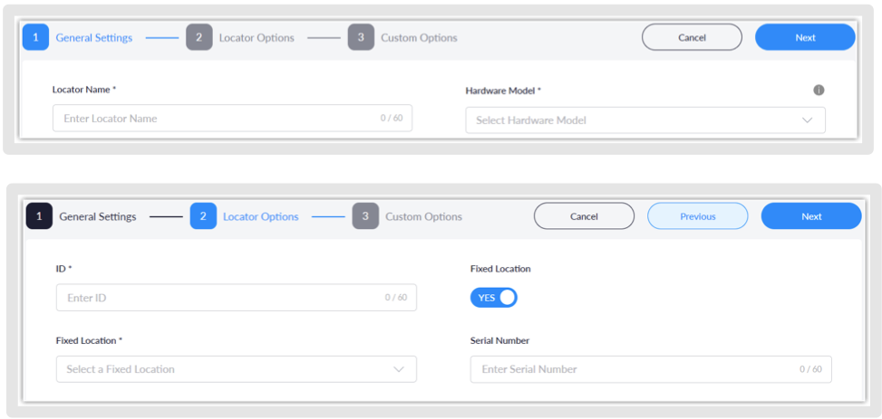Image resolution: width=882 pixels, height=419 pixels.
Task: Click Next in the lower Locator Options panel
Action: point(810,216)
